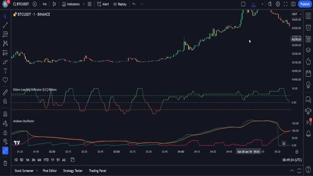Jump to latest bar with arrows button
313x176 pixels.
tap(284, 144)
